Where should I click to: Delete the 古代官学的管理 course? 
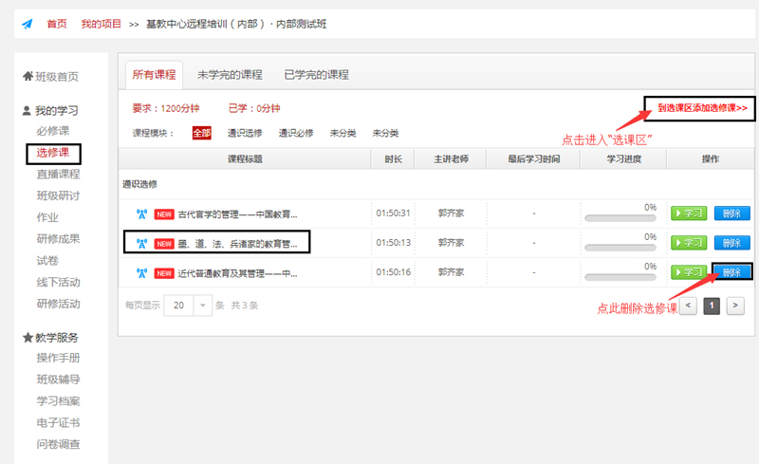731,213
